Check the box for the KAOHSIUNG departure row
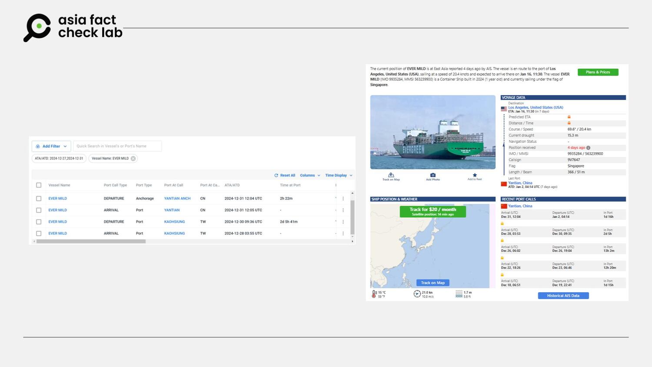This screenshot has width=652, height=367. click(39, 222)
